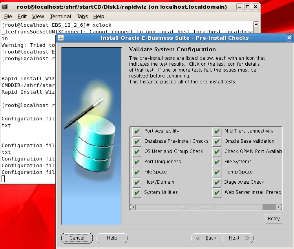The image size is (294, 249).
Task: Click the Port Uniqueness test icon
Action: pyautogui.click(x=137, y=162)
